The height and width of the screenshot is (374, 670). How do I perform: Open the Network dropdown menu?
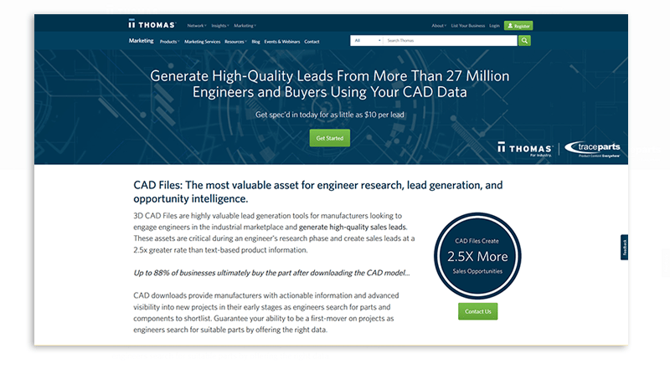pos(197,26)
